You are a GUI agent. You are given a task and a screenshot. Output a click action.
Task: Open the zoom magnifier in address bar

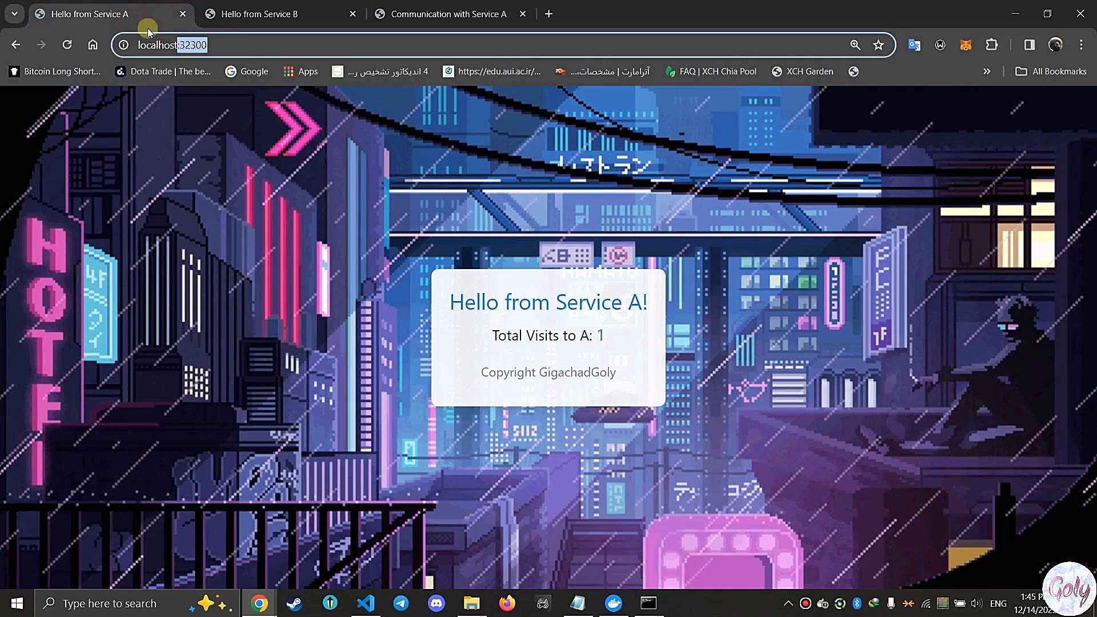pyautogui.click(x=855, y=45)
